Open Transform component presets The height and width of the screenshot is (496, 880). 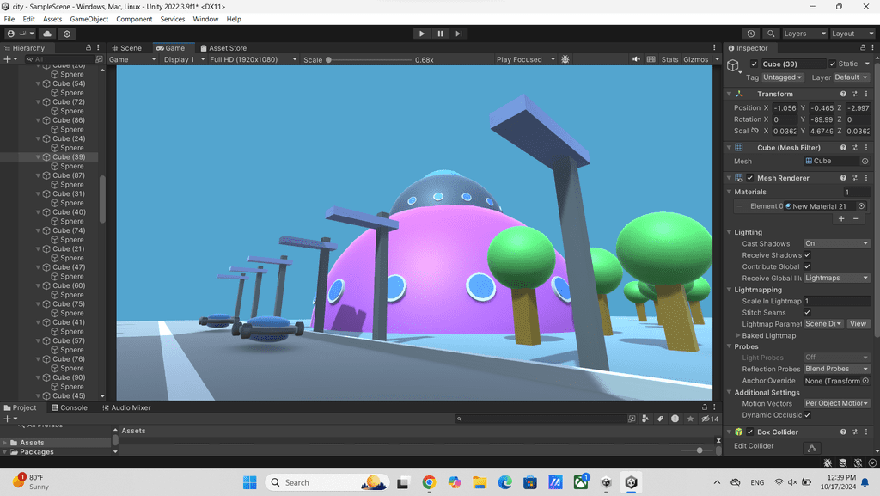[x=855, y=94]
